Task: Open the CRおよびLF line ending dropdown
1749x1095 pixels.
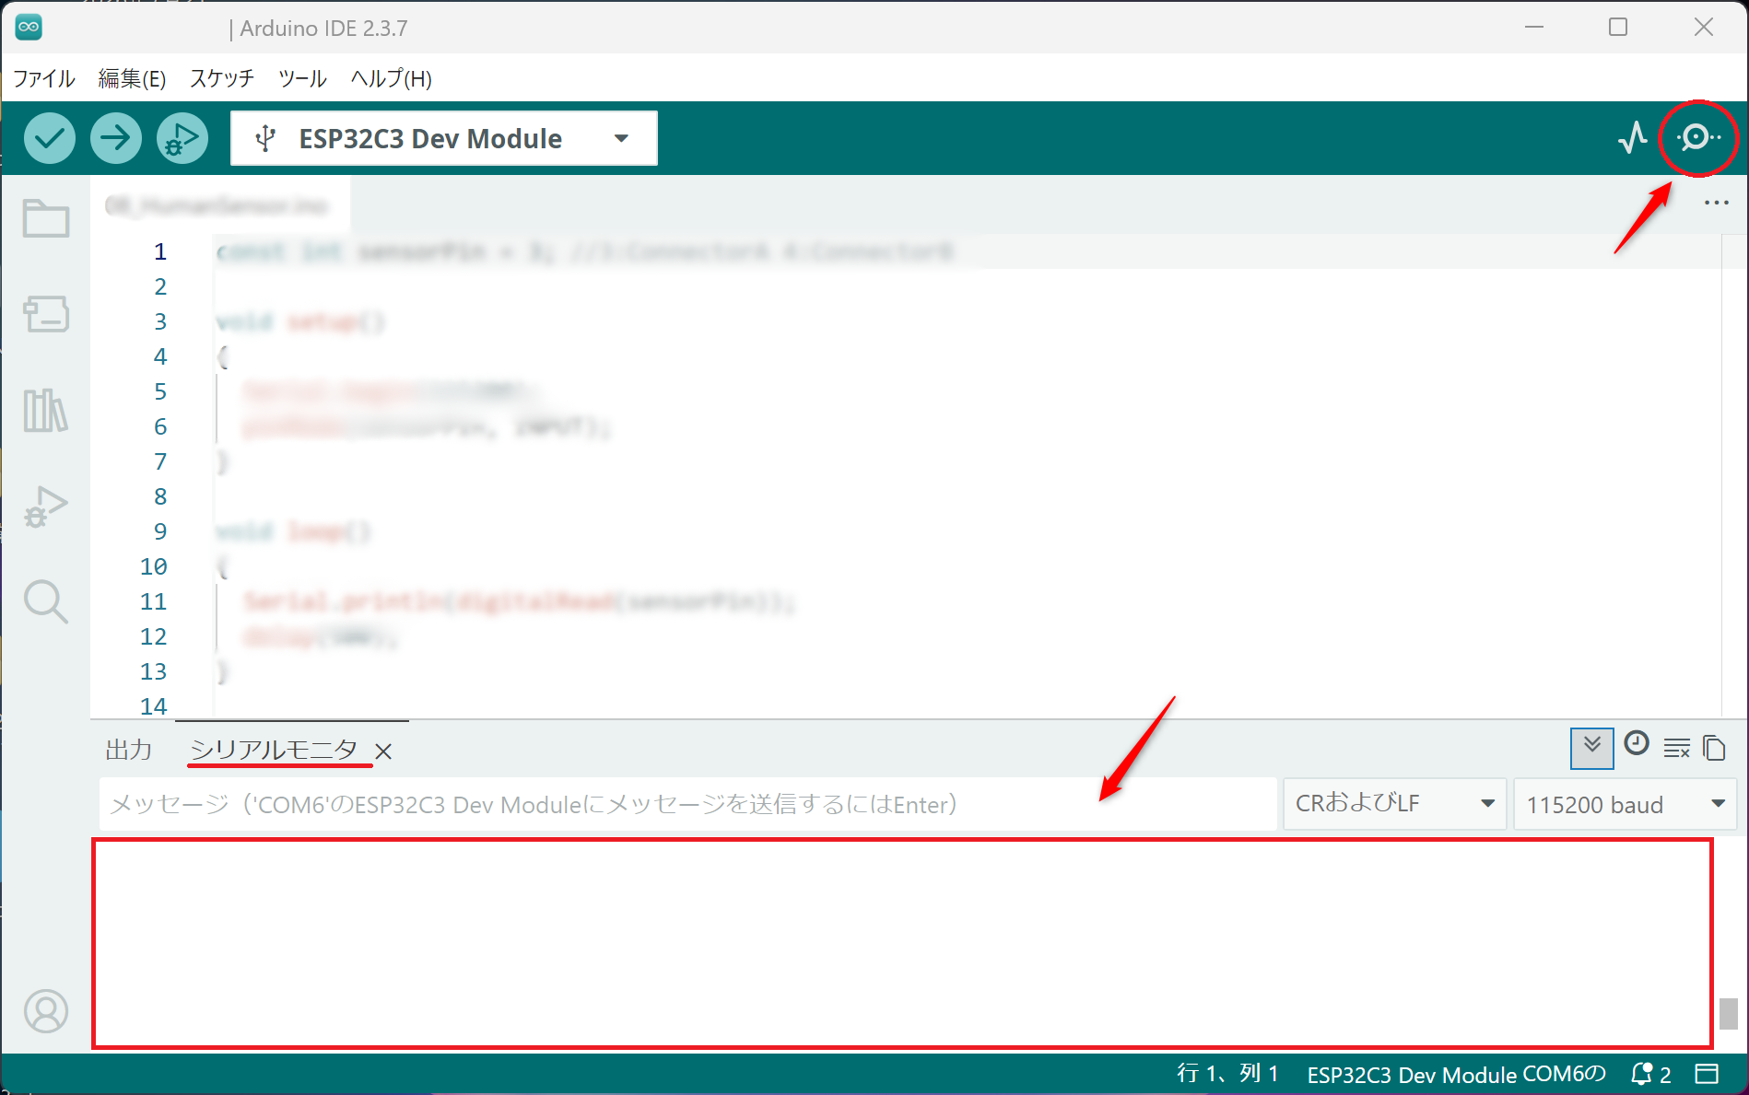Action: click(1394, 804)
